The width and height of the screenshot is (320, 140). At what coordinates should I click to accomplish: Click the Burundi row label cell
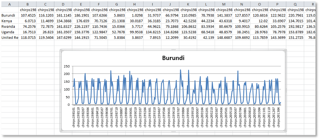coord(9,15)
